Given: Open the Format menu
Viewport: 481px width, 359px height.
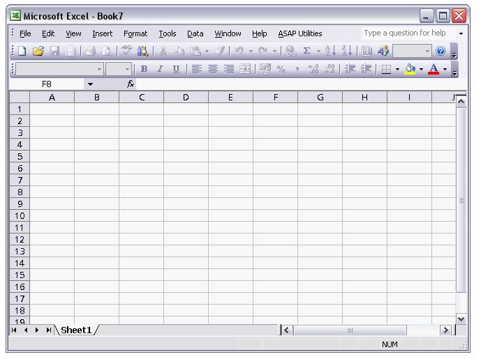Looking at the screenshot, I should (x=135, y=33).
